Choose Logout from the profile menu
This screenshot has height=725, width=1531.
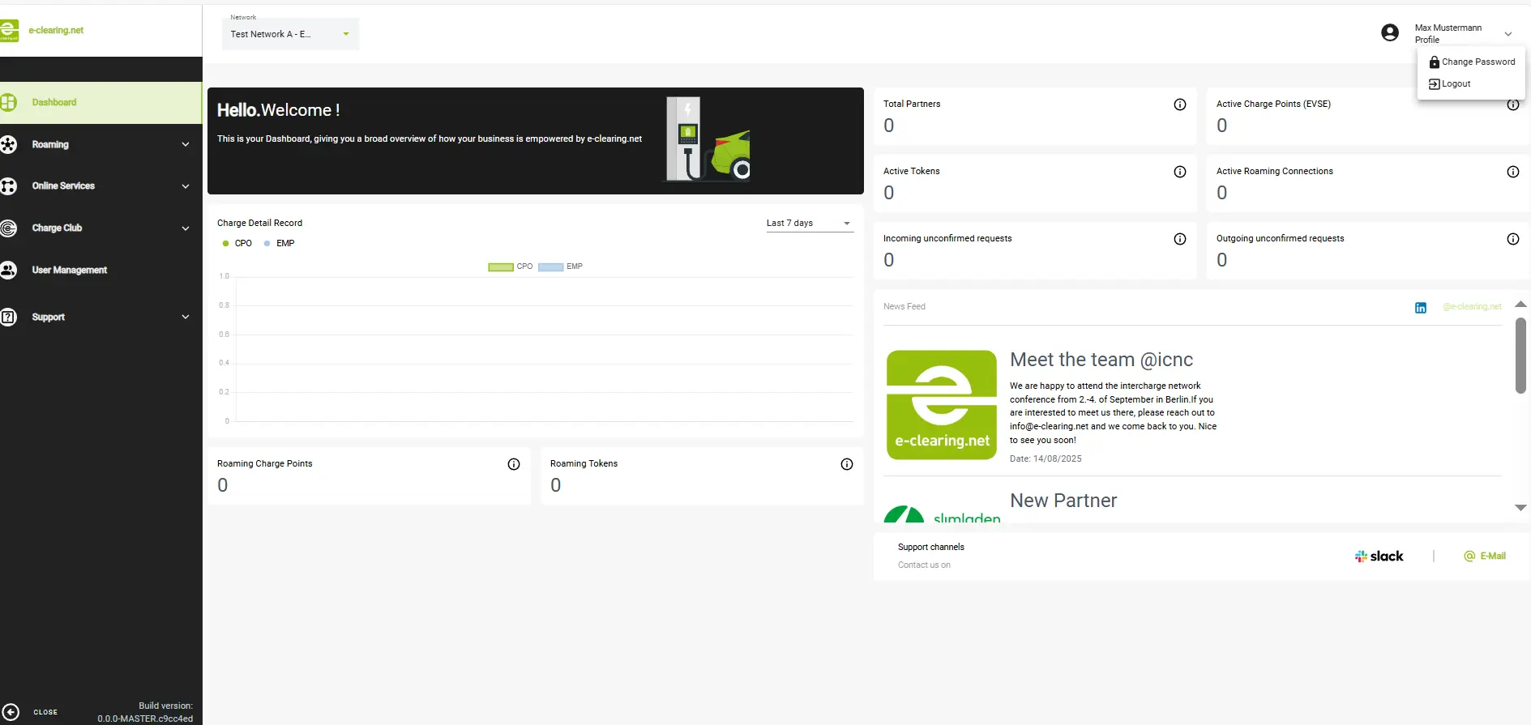[x=1456, y=84]
